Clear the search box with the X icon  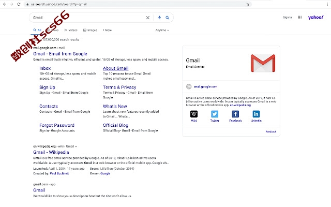(148, 18)
